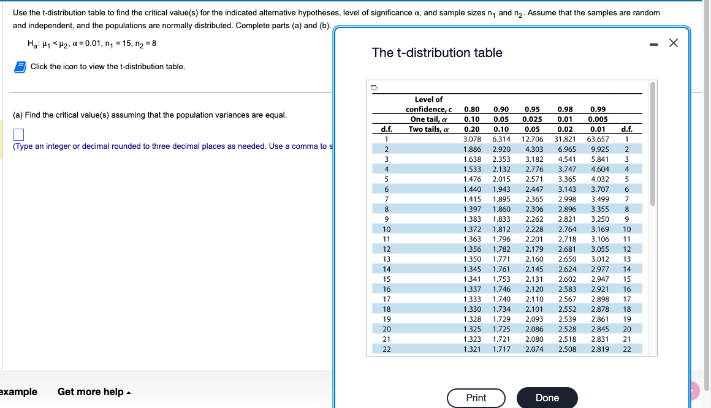Image resolution: width=711 pixels, height=408 pixels.
Task: Click the table popout icon above d.f.
Action: tap(374, 88)
